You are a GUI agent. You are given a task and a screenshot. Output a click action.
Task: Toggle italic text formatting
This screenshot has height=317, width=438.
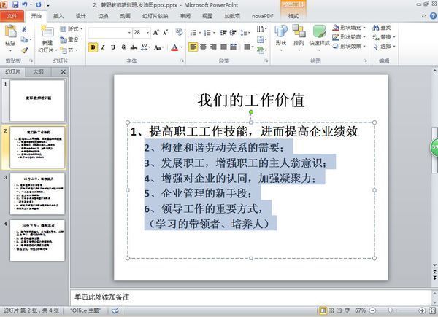tap(103, 47)
